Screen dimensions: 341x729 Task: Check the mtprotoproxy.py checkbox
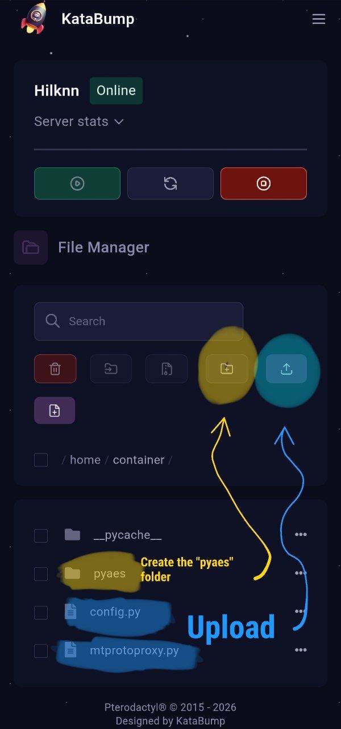41,650
